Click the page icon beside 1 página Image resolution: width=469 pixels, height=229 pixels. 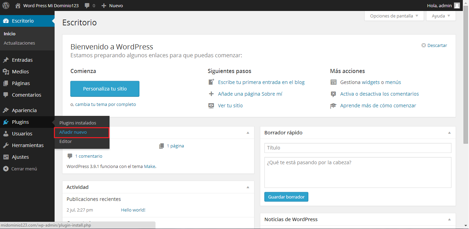pyautogui.click(x=162, y=146)
